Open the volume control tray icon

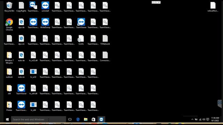click(x=204, y=119)
